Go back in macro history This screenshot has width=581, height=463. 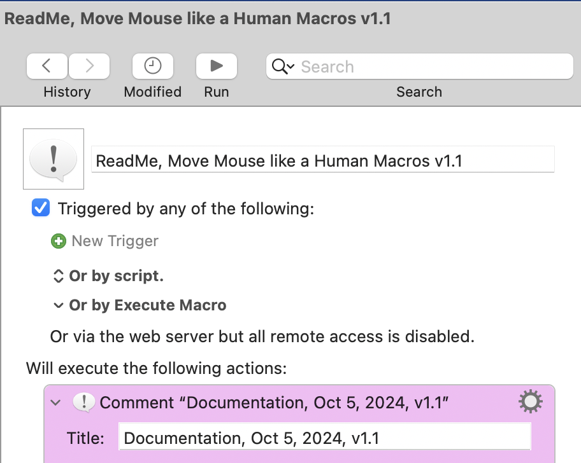47,66
